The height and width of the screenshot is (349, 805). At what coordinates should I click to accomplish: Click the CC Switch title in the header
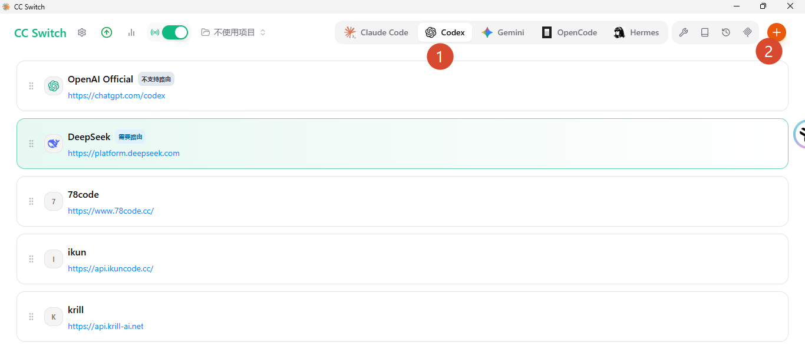(40, 33)
